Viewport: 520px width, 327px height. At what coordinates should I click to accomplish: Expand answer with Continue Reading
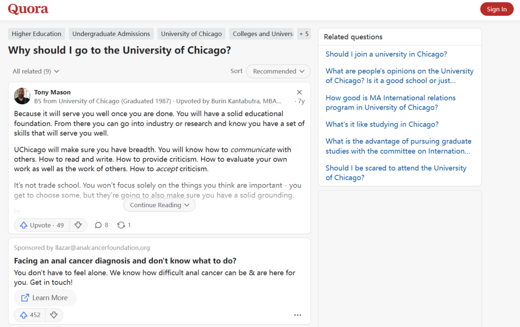(x=159, y=205)
